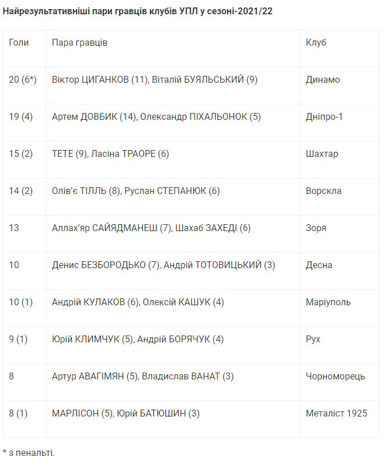384x465 pixels.
Task: Click the "Шахтар" club cell
Action: [322, 154]
